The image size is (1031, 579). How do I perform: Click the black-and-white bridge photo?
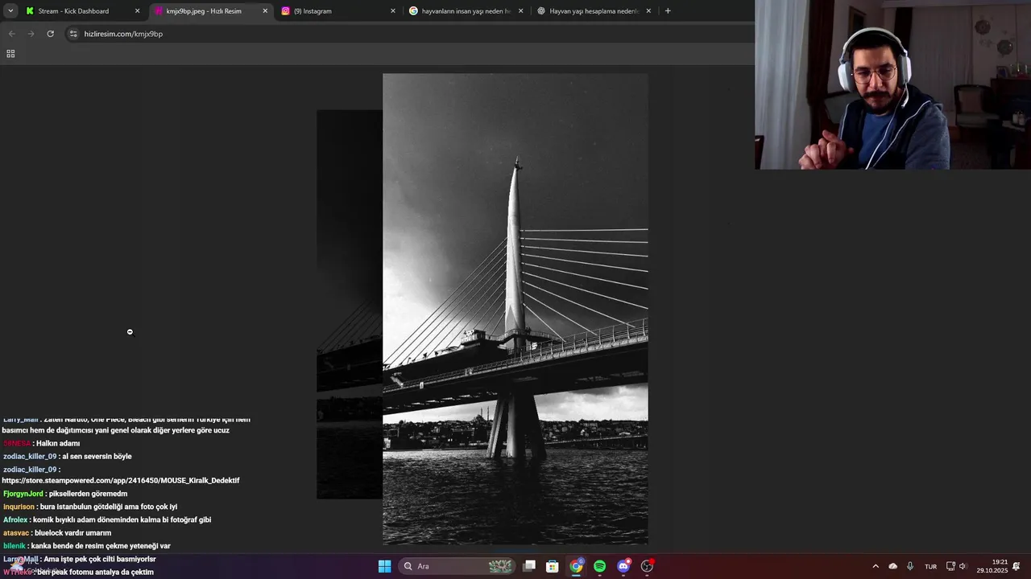click(x=515, y=310)
